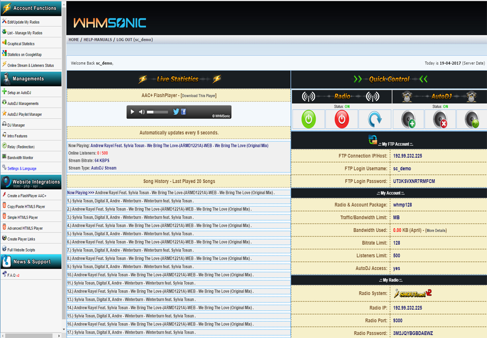Click LOG OUT (sc_demo)

[x=135, y=40]
